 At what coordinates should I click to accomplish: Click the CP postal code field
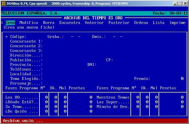click(123, 60)
